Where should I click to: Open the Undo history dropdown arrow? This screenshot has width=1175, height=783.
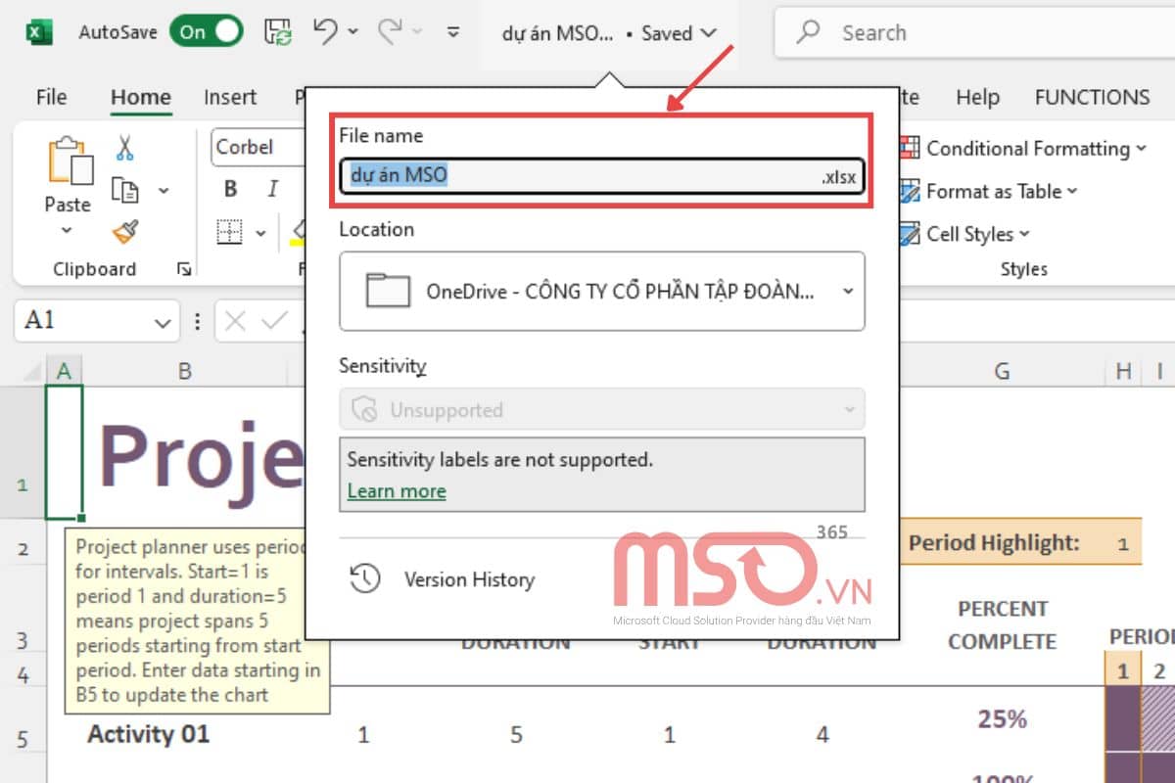[x=352, y=32]
